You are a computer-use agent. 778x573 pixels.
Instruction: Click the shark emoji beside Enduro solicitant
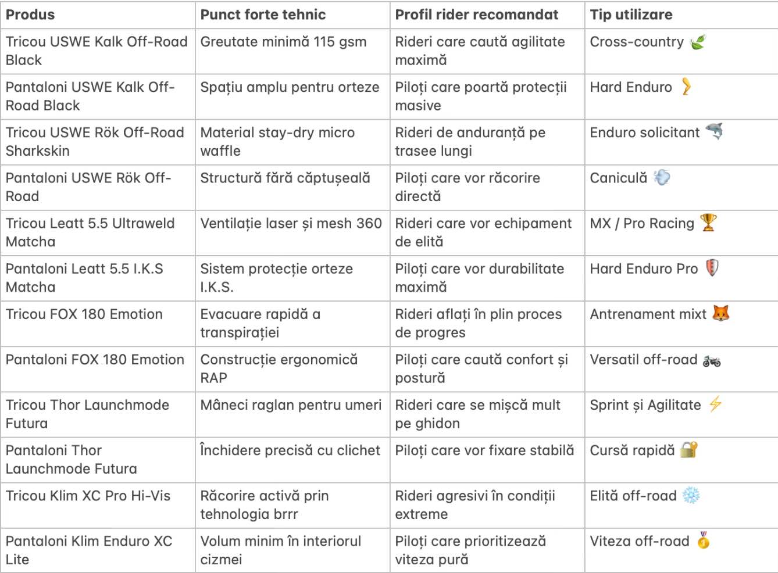tap(714, 131)
